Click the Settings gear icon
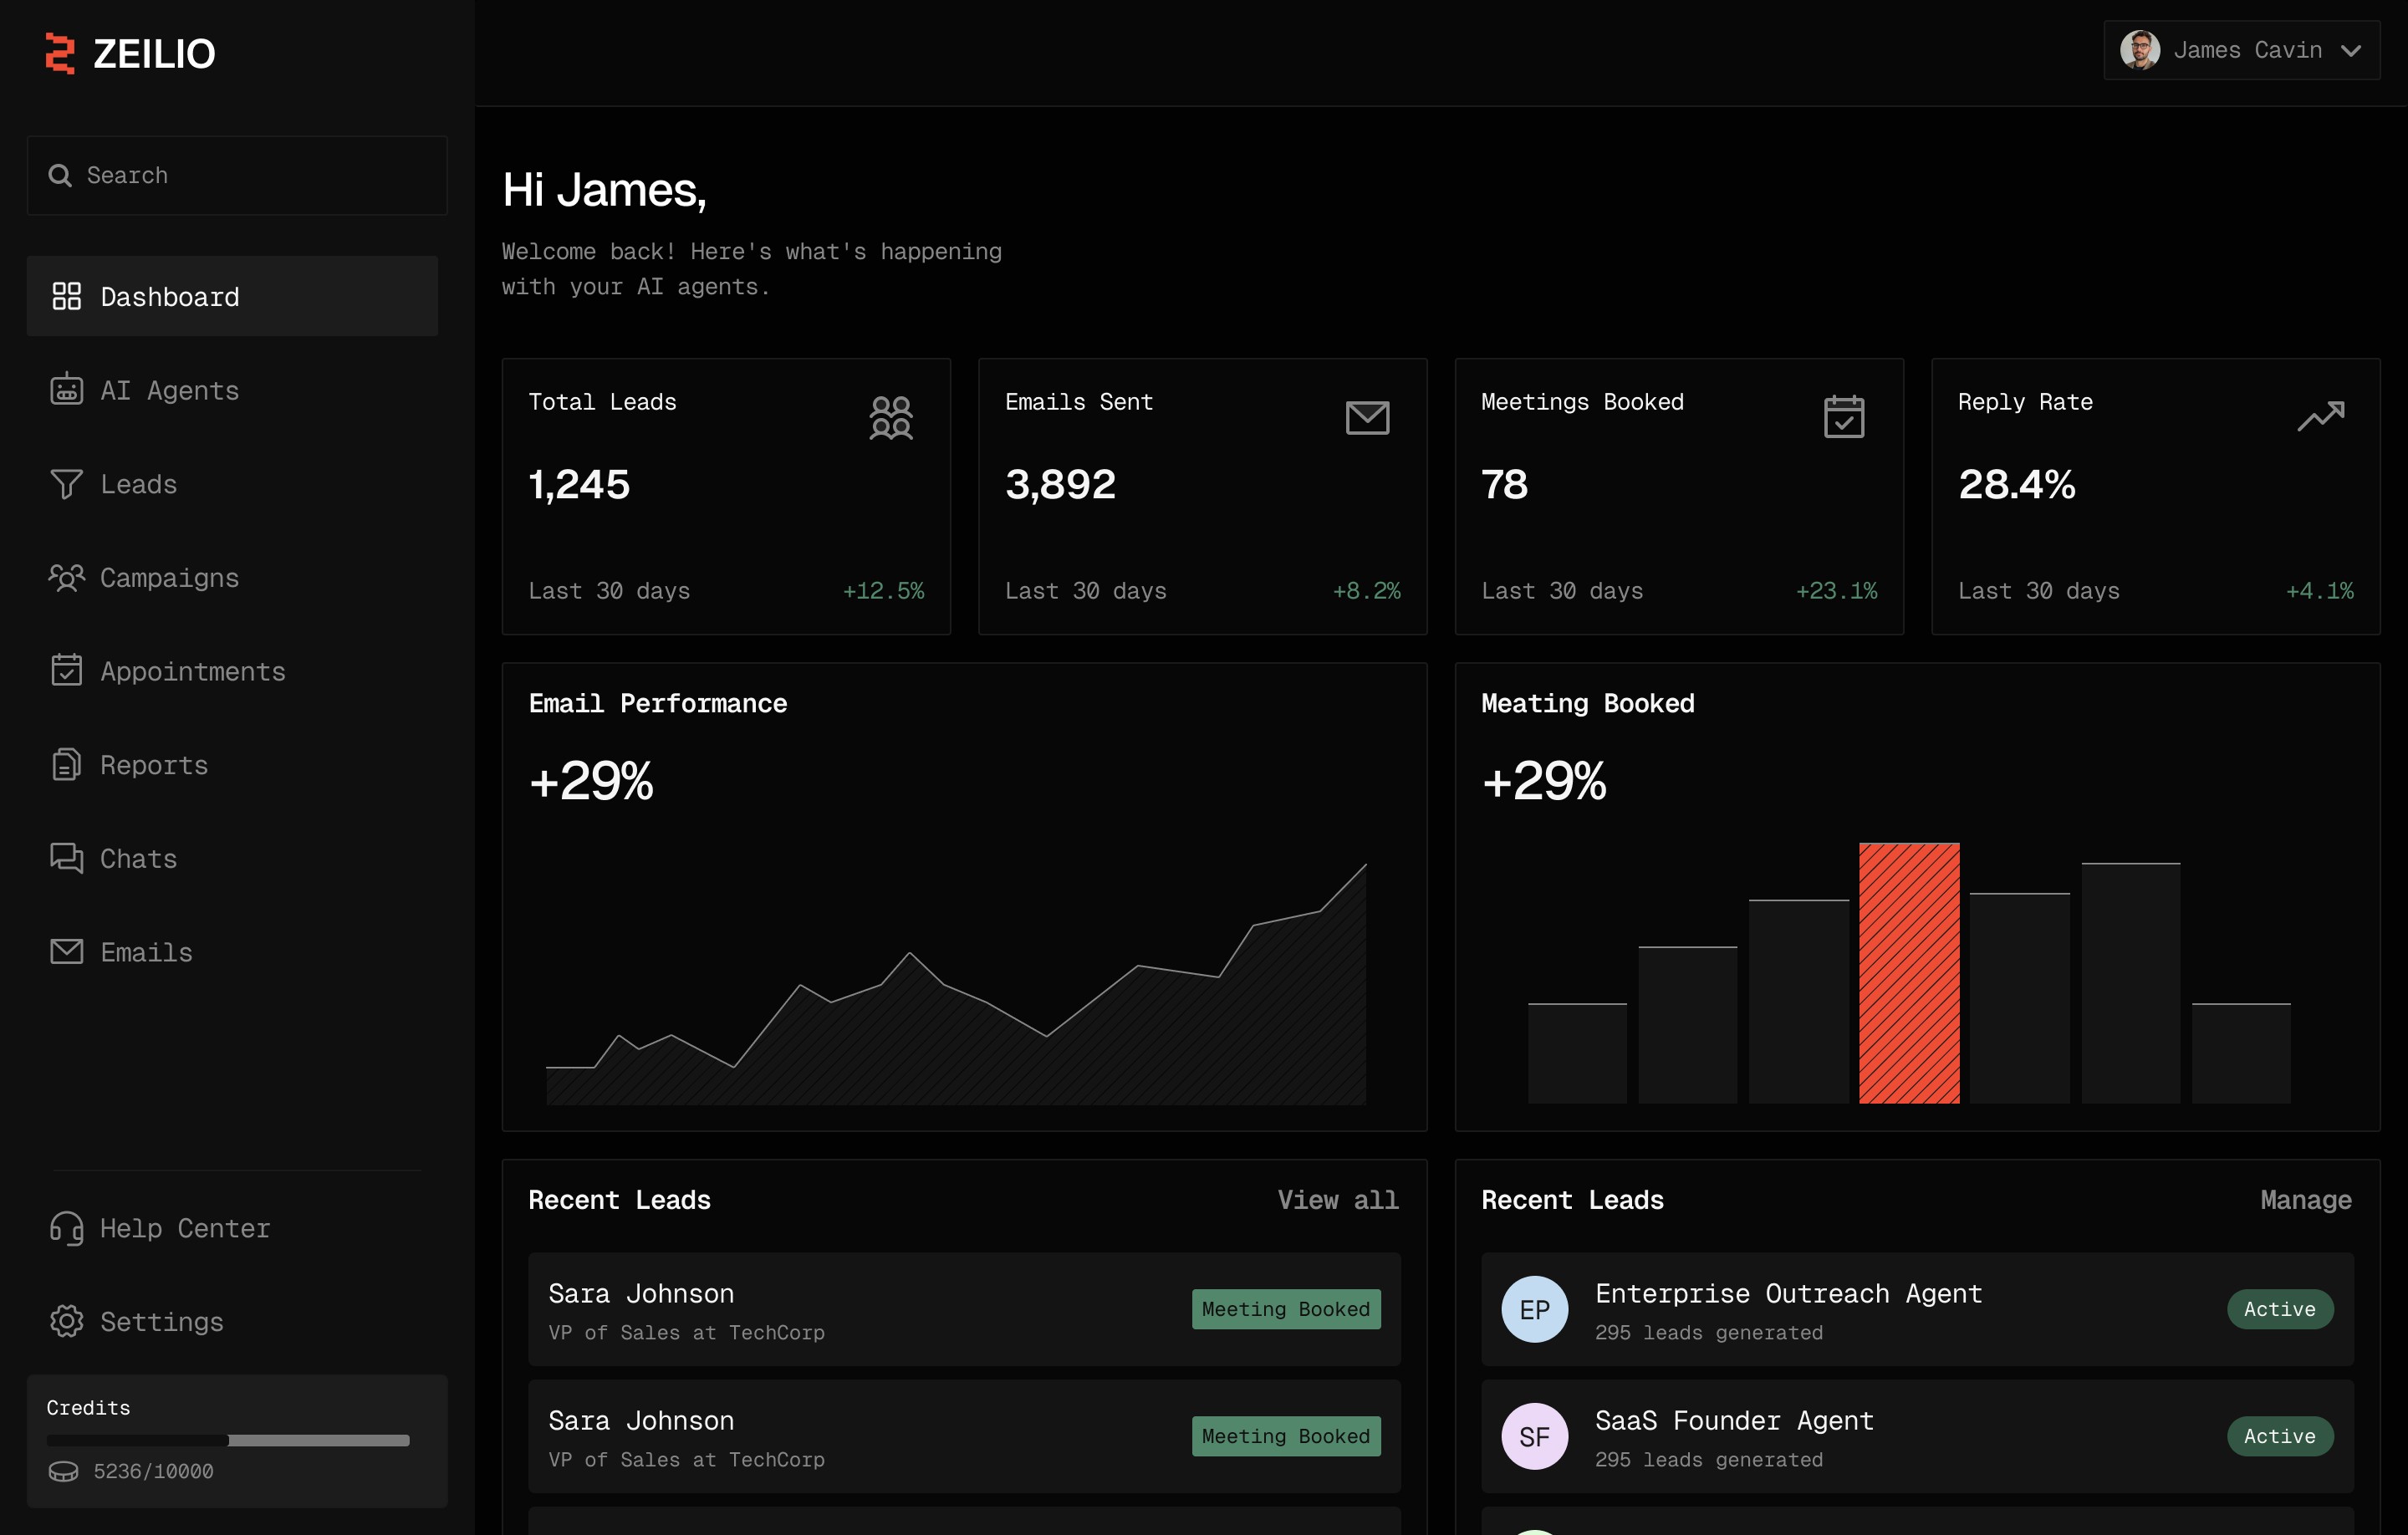This screenshot has height=1535, width=2408. tap(66, 1321)
